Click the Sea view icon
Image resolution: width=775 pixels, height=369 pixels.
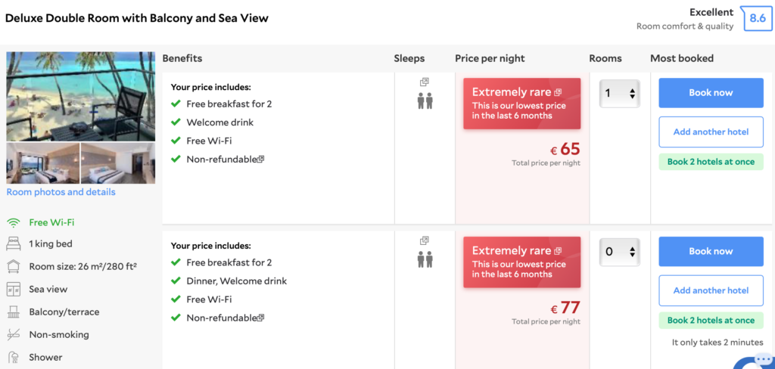13,290
